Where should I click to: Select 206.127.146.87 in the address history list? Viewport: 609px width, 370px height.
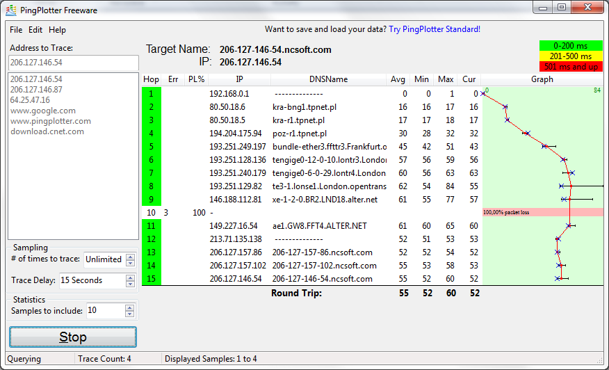pyautogui.click(x=36, y=90)
